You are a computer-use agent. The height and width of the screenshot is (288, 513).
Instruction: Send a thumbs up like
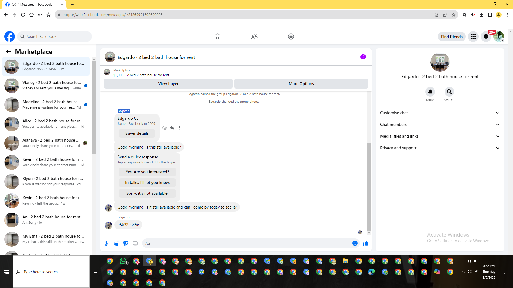pos(366,243)
